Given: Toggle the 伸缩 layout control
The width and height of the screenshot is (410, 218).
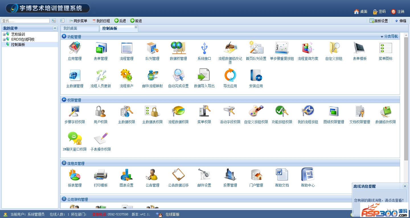Looking at the screenshot, I should [x=401, y=21].
